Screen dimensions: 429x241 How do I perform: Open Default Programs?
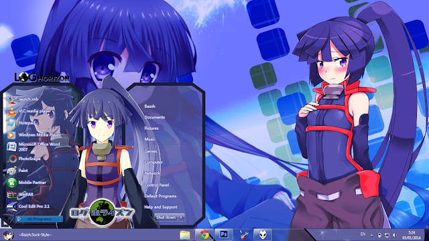(x=160, y=196)
